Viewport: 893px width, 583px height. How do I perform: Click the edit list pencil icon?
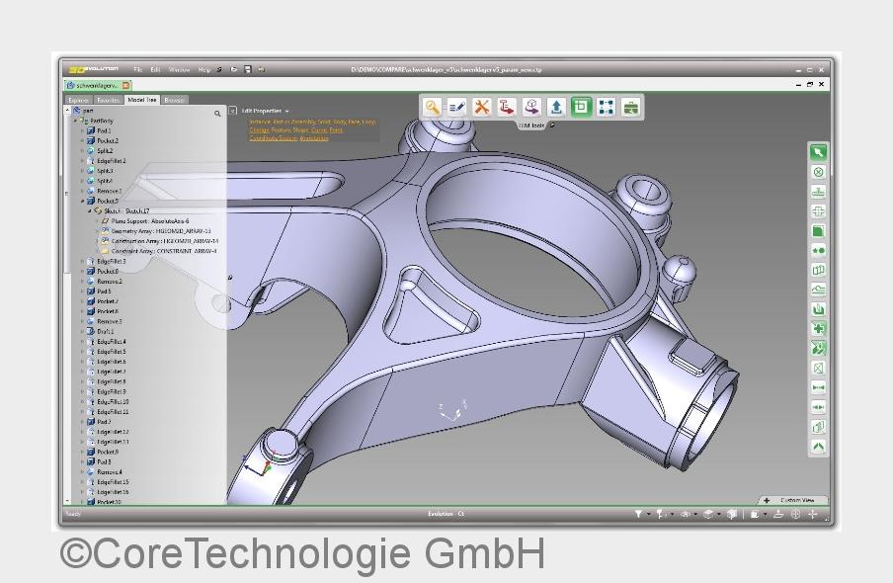pos(456,107)
